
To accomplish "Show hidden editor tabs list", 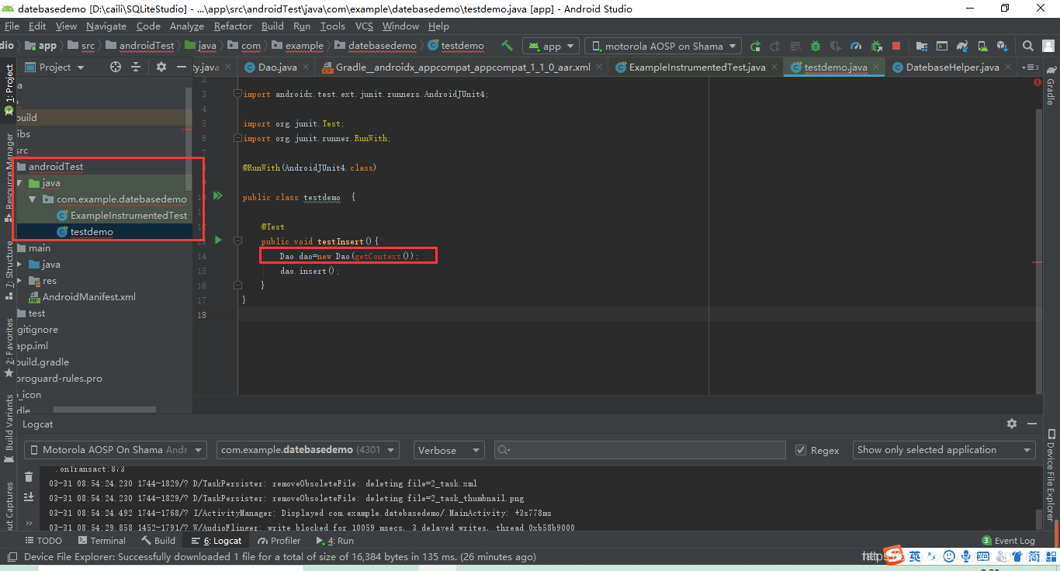I will tap(1030, 67).
